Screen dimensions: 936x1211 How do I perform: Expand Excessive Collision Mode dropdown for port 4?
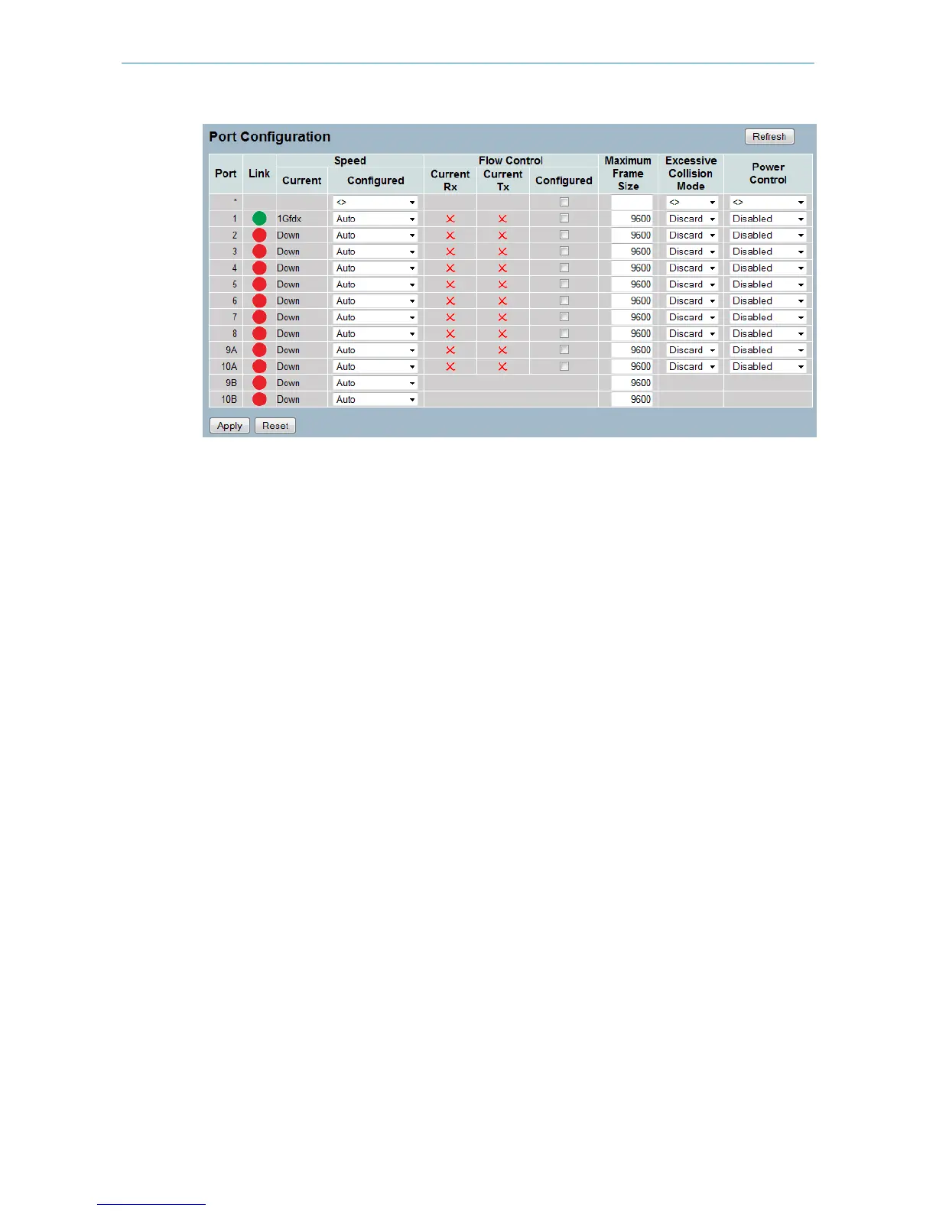coord(691,268)
